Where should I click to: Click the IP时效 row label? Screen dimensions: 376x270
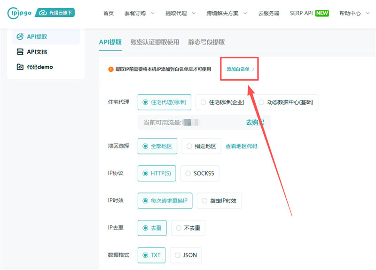coord(116,201)
